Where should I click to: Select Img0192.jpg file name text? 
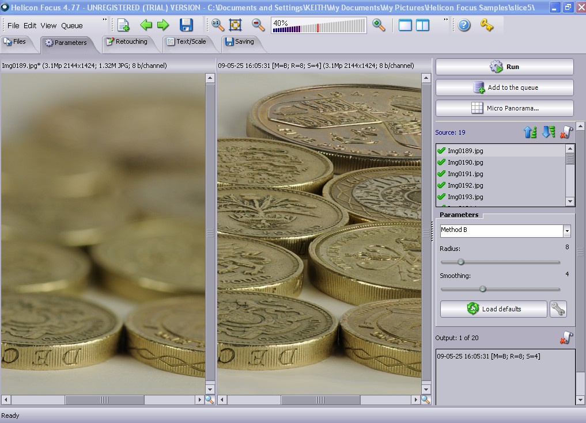pos(466,185)
